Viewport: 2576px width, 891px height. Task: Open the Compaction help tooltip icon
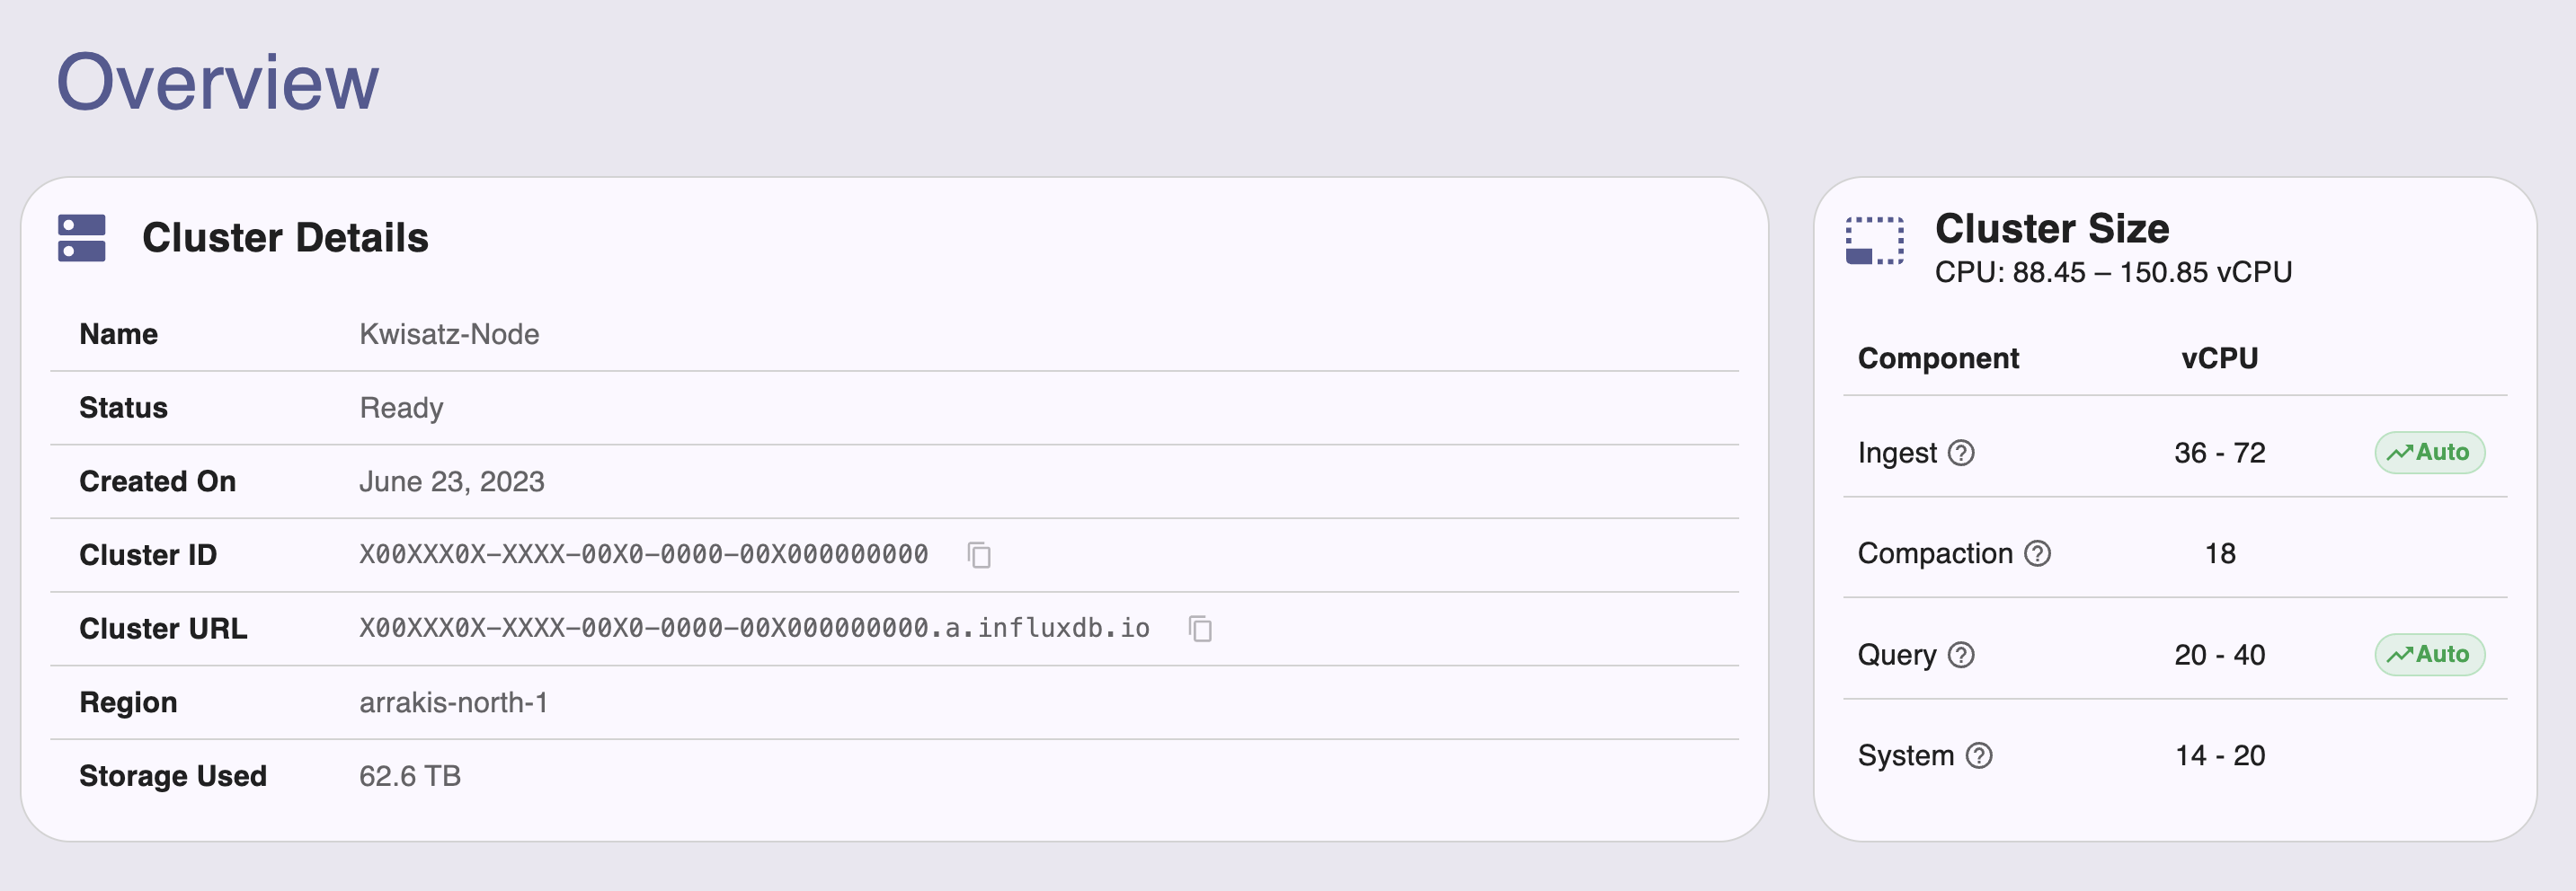point(2037,553)
